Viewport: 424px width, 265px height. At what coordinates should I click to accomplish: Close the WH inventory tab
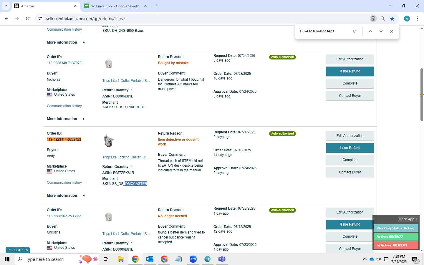[x=145, y=6]
